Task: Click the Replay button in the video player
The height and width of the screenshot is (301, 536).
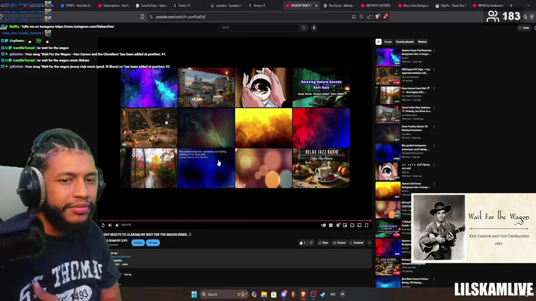Action: coord(103,225)
